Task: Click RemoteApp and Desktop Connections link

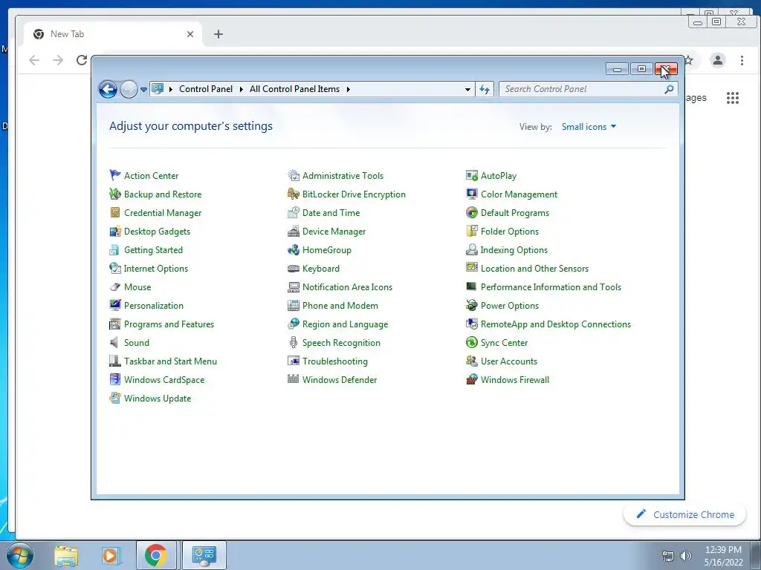Action: [556, 324]
